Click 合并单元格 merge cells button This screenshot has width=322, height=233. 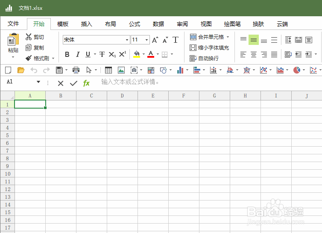click(x=207, y=37)
